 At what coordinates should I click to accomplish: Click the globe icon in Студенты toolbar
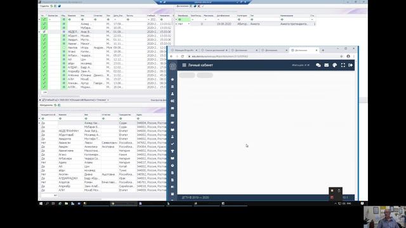click(59, 6)
